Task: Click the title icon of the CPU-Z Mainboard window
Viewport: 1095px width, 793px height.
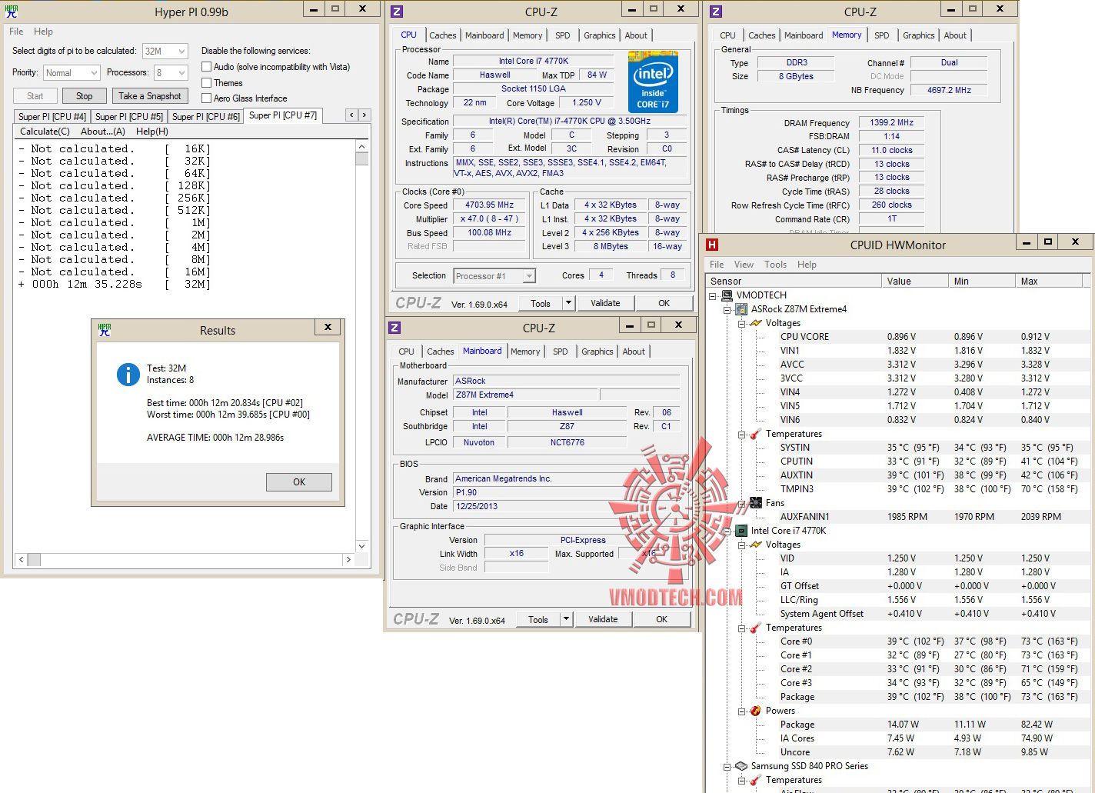Action: point(394,328)
